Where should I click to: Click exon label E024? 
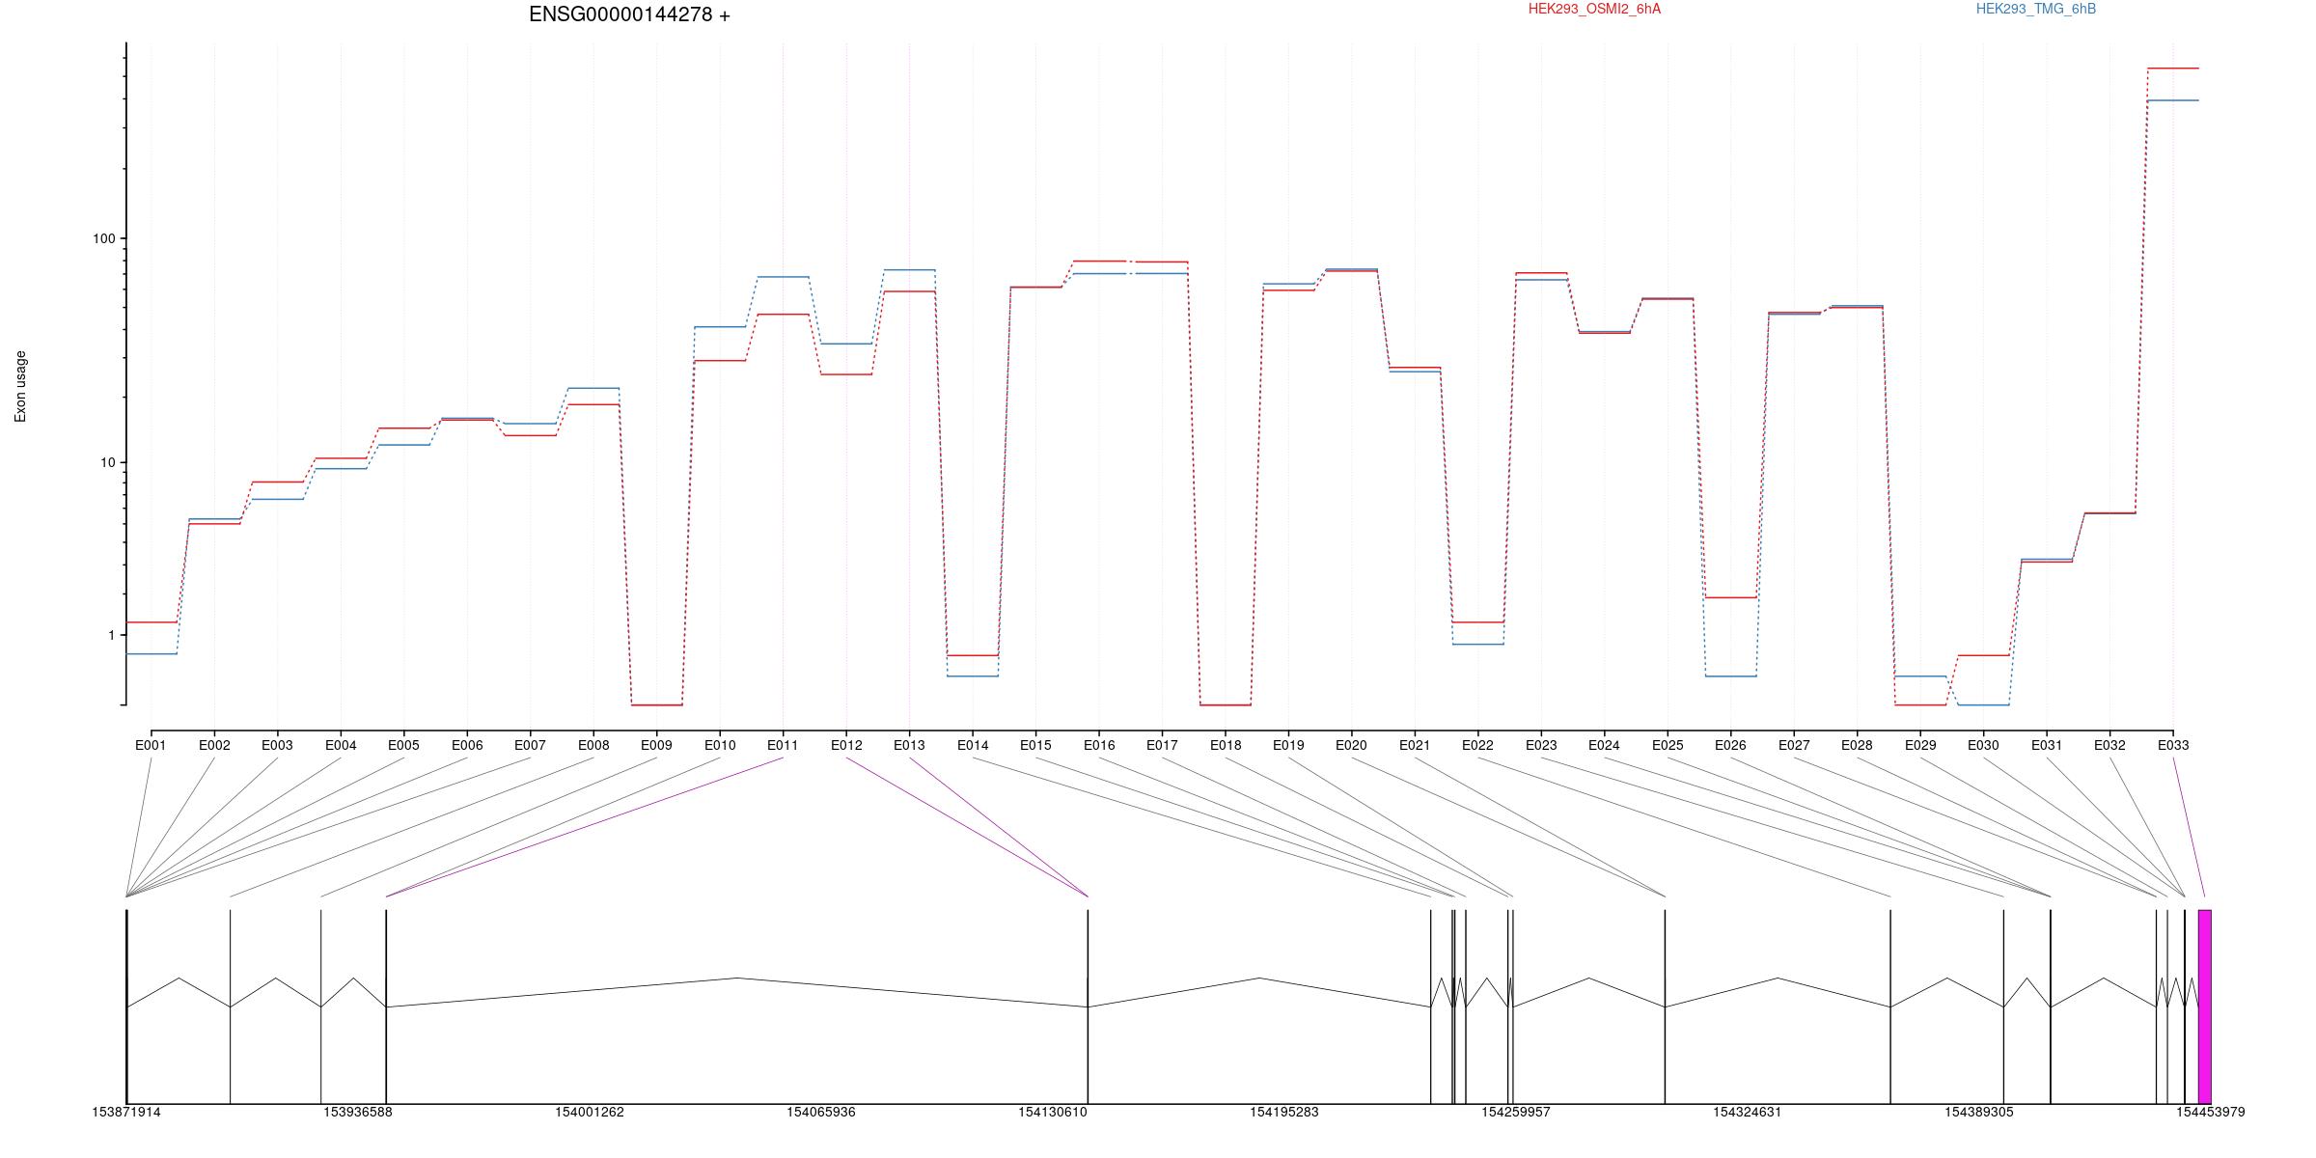pyautogui.click(x=1604, y=745)
